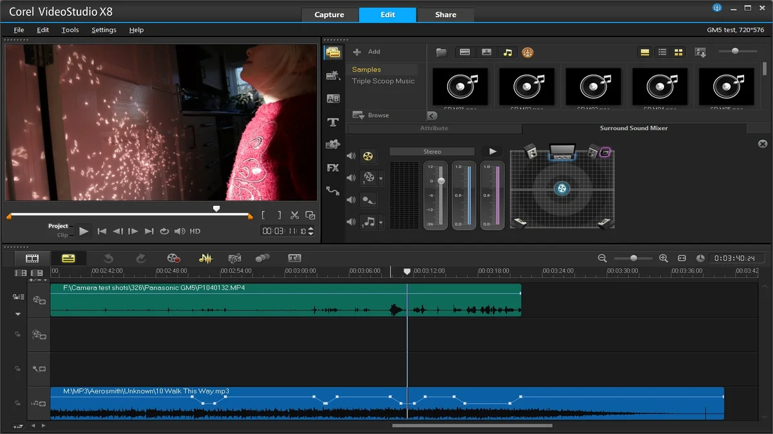Select the Track Motion path tool
Image resolution: width=773 pixels, height=434 pixels.
(x=333, y=191)
